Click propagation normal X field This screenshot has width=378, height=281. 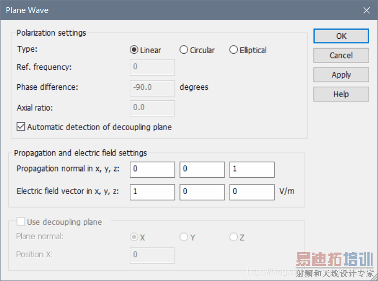click(153, 169)
